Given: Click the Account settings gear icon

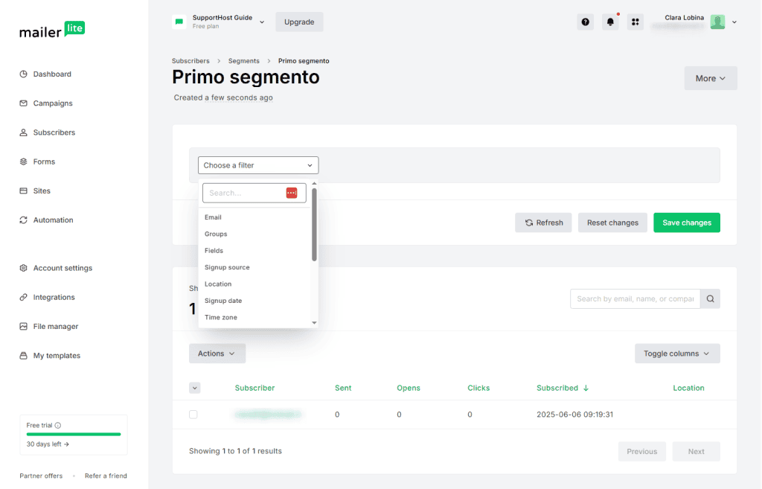Looking at the screenshot, I should coord(23,268).
